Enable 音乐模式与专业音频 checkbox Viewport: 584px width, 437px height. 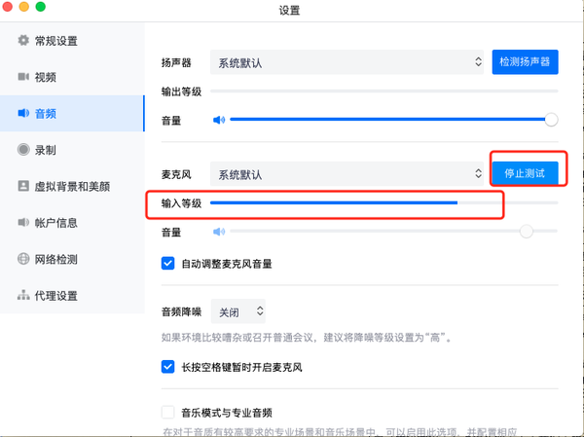click(x=167, y=413)
